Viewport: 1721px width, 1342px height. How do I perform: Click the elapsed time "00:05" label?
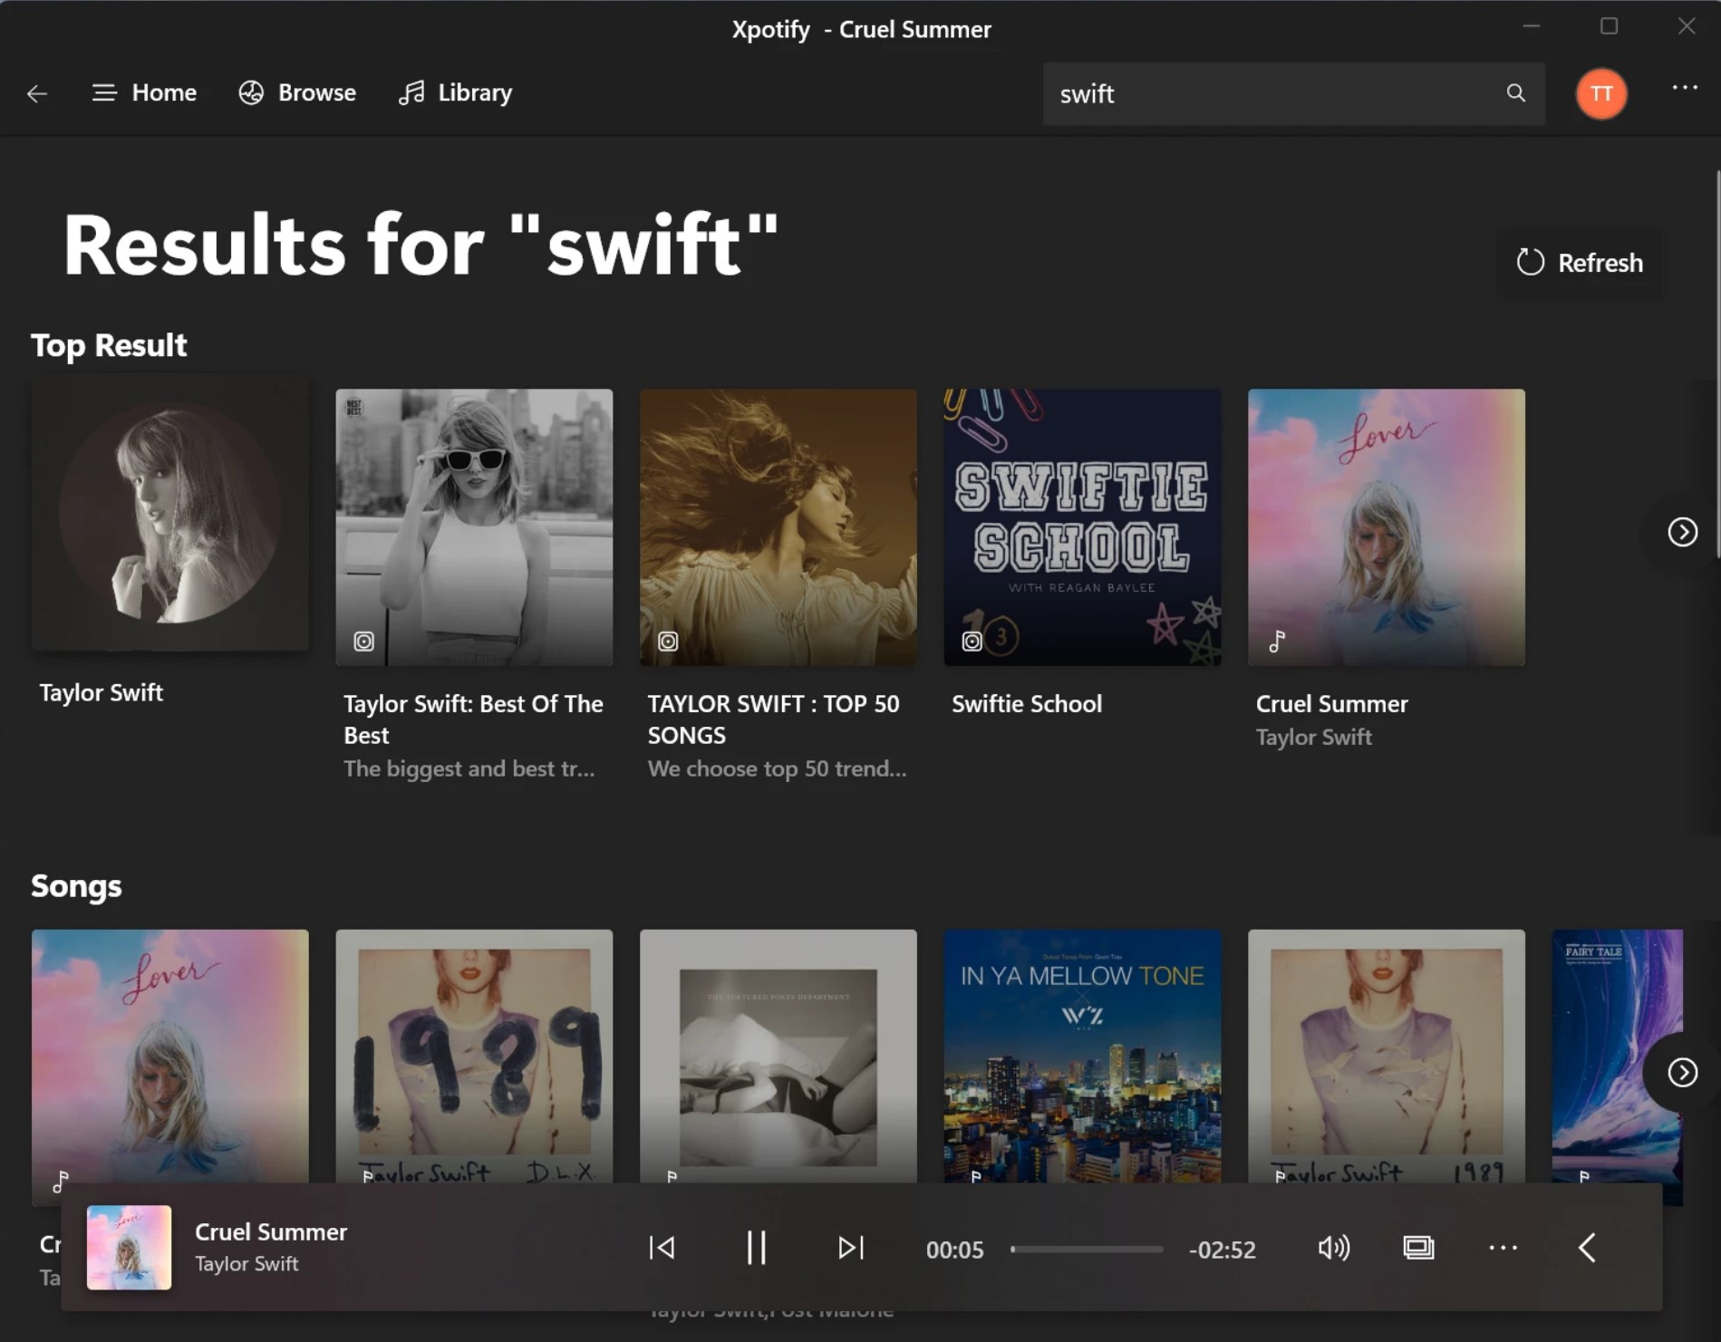[954, 1250]
